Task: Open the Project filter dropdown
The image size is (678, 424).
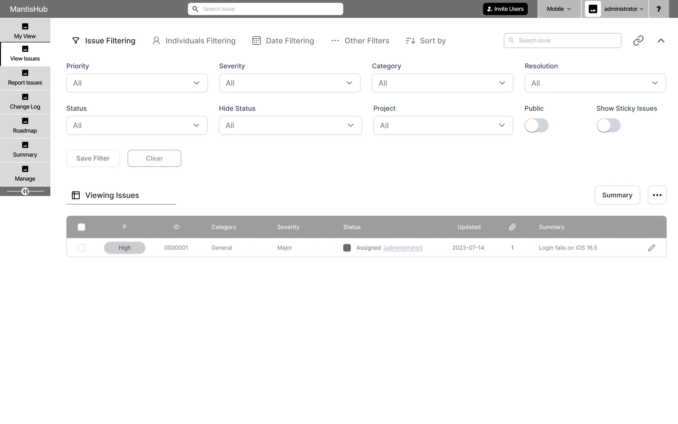Action: [x=443, y=125]
